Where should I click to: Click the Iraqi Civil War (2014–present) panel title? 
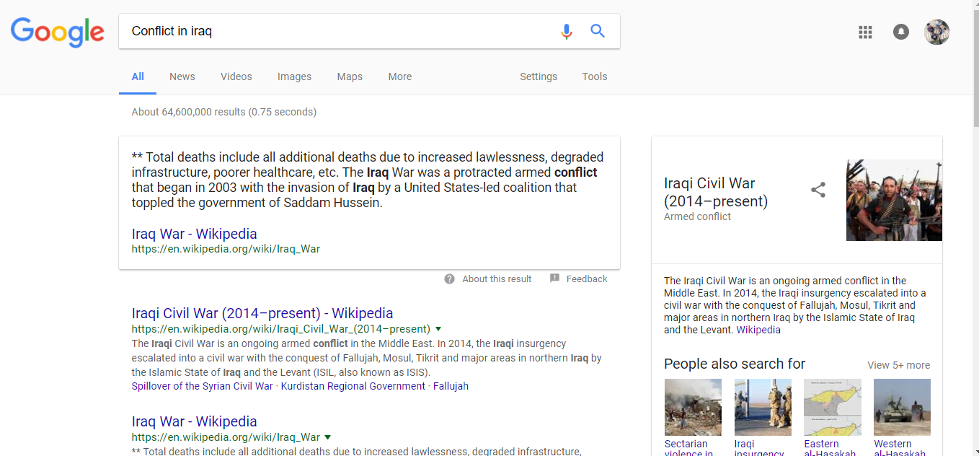click(716, 192)
